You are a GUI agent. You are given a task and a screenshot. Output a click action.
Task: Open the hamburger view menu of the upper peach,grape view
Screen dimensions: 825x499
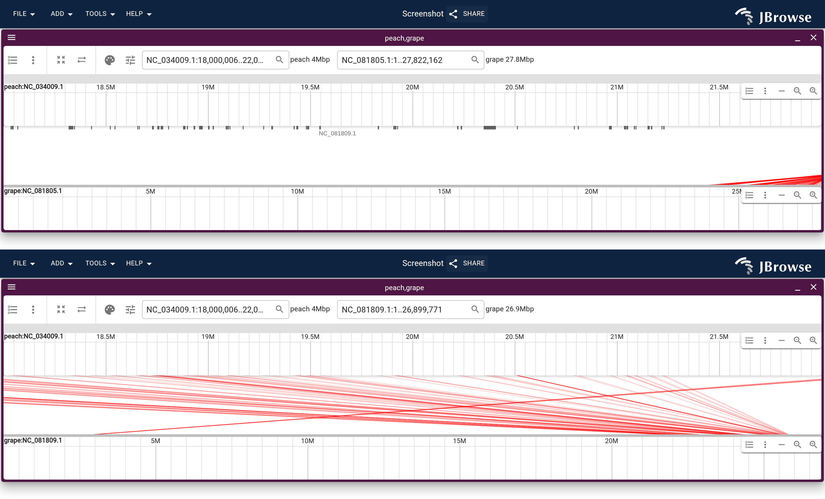point(12,37)
